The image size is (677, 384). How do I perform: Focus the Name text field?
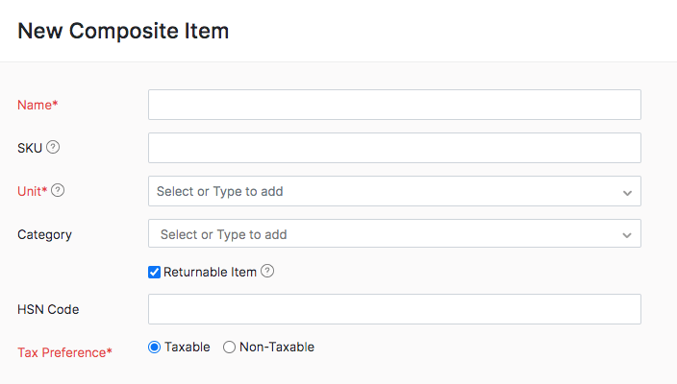point(394,105)
